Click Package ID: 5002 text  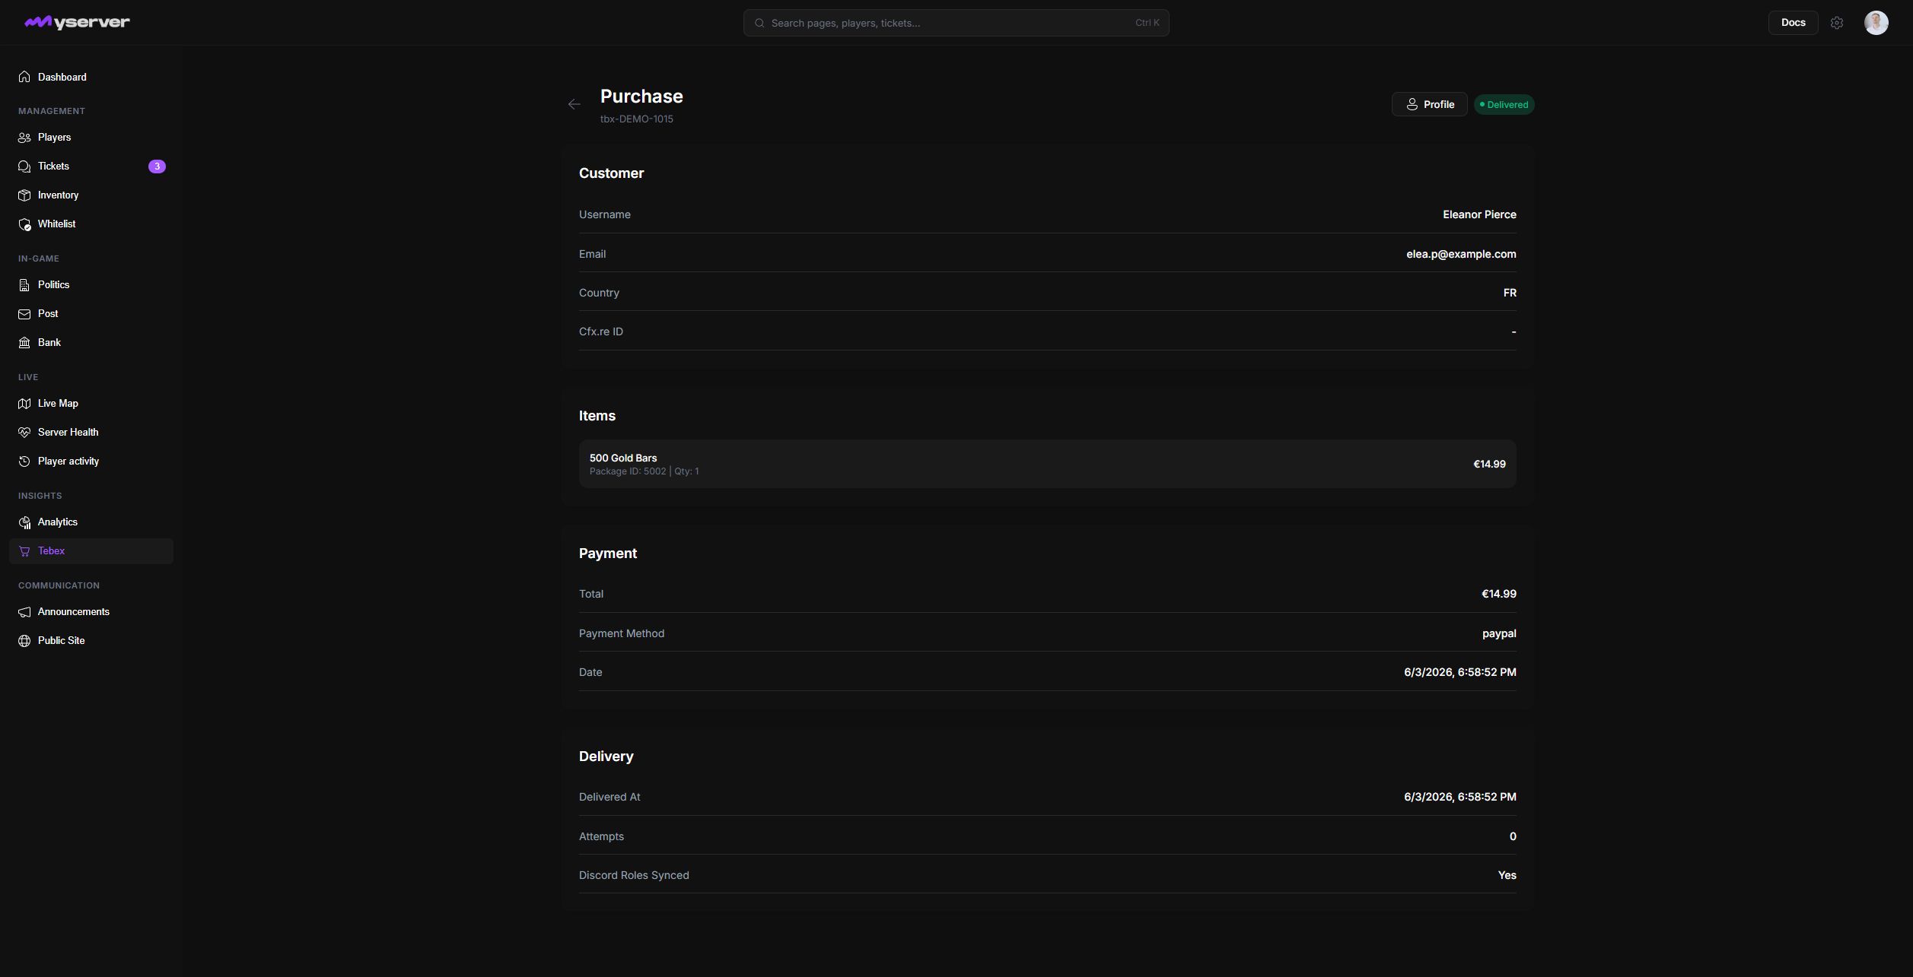tap(628, 472)
